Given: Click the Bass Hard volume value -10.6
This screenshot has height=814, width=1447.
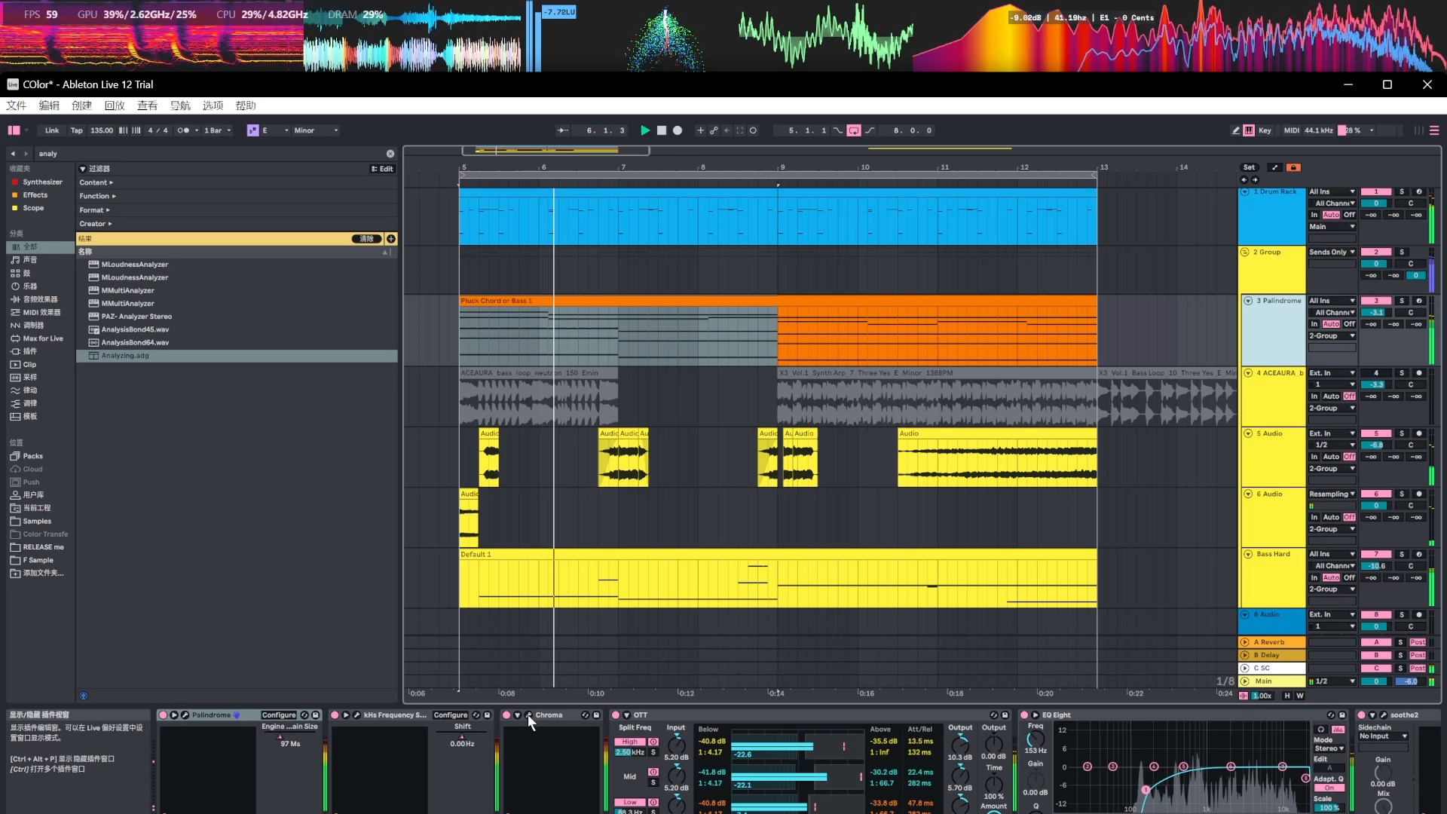Looking at the screenshot, I should 1376,566.
